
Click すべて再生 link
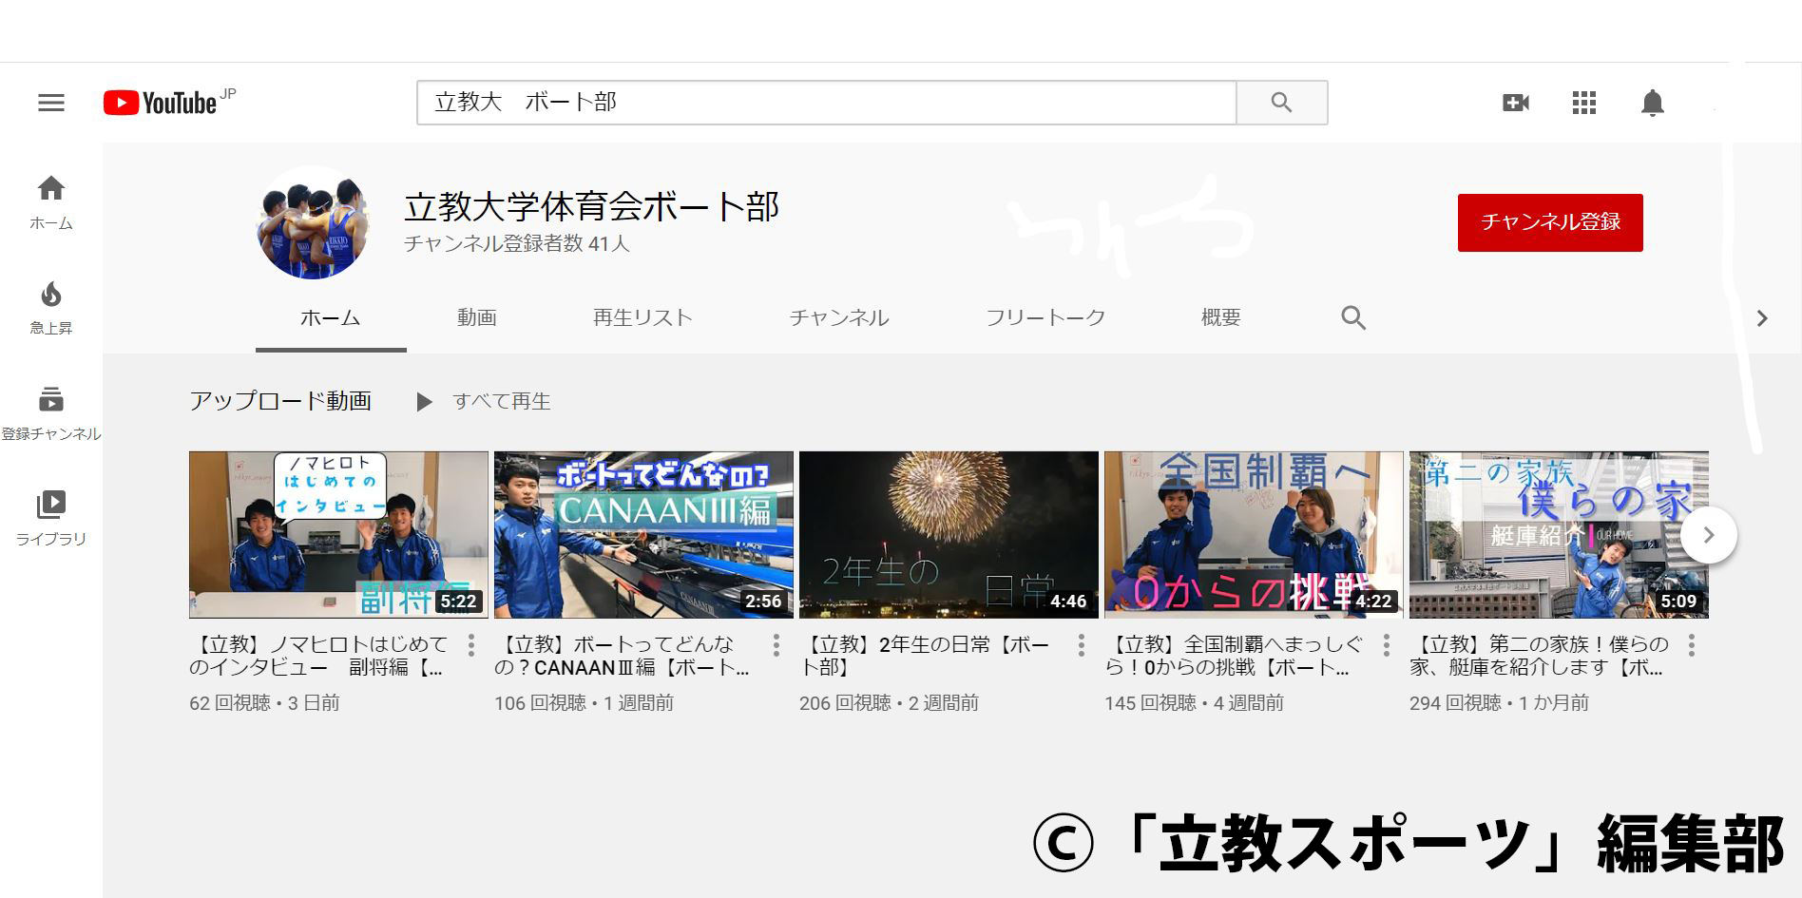[x=502, y=402]
